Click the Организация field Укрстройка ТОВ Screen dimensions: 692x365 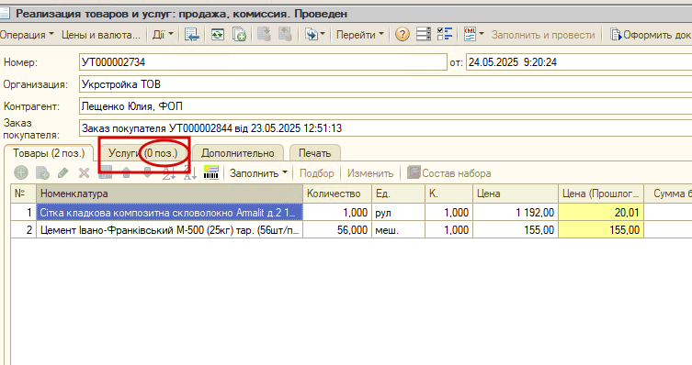pos(386,84)
